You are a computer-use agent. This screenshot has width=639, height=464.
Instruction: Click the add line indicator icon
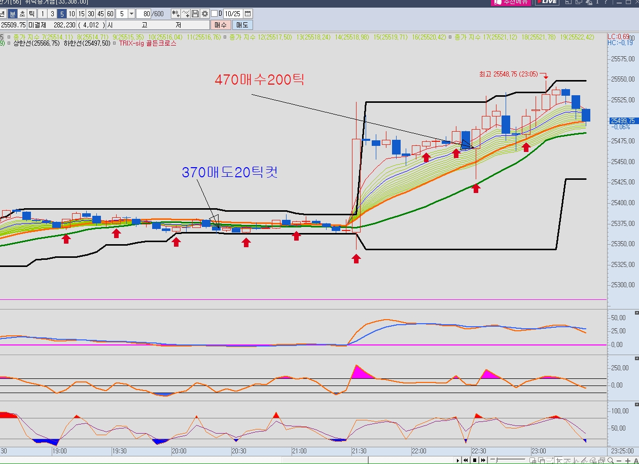click(x=186, y=14)
